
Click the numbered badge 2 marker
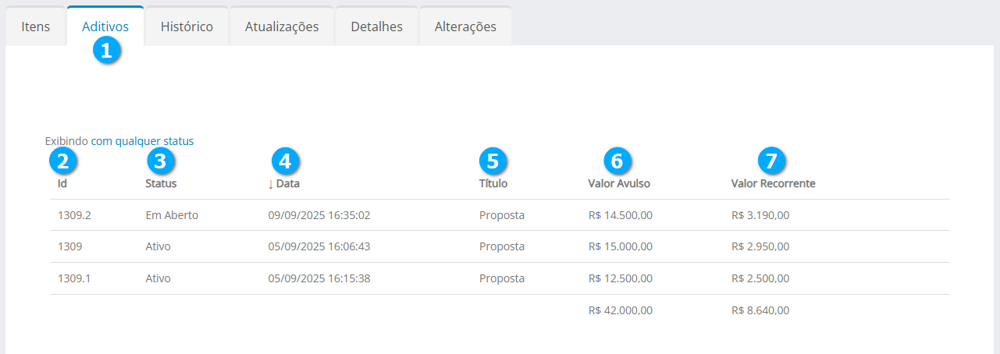(x=63, y=161)
